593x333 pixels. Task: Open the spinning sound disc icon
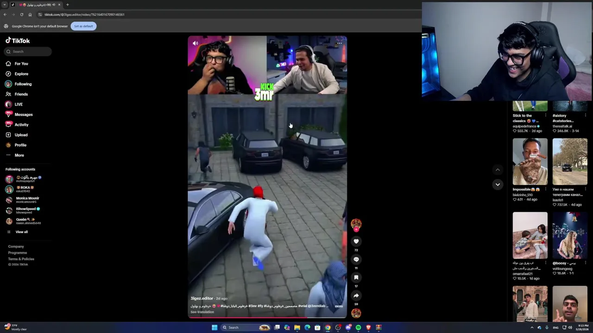click(356, 313)
